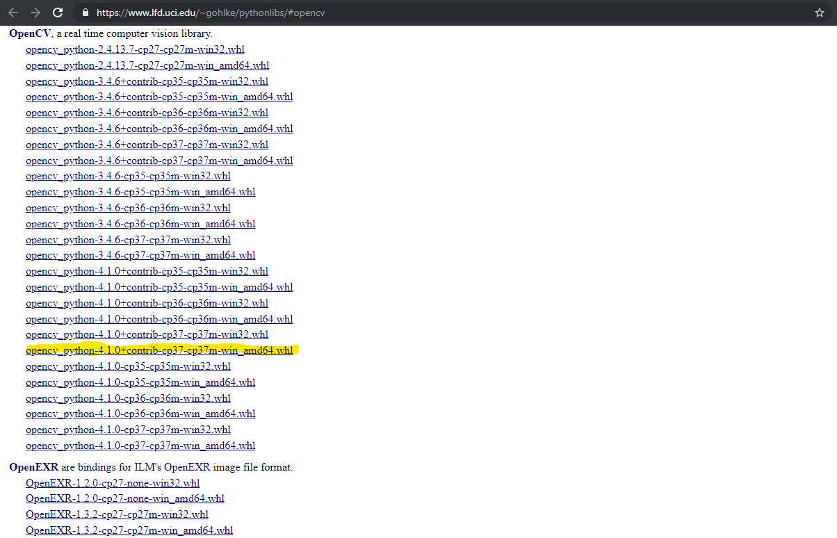Reload the page with the refresh icon

[x=58, y=13]
